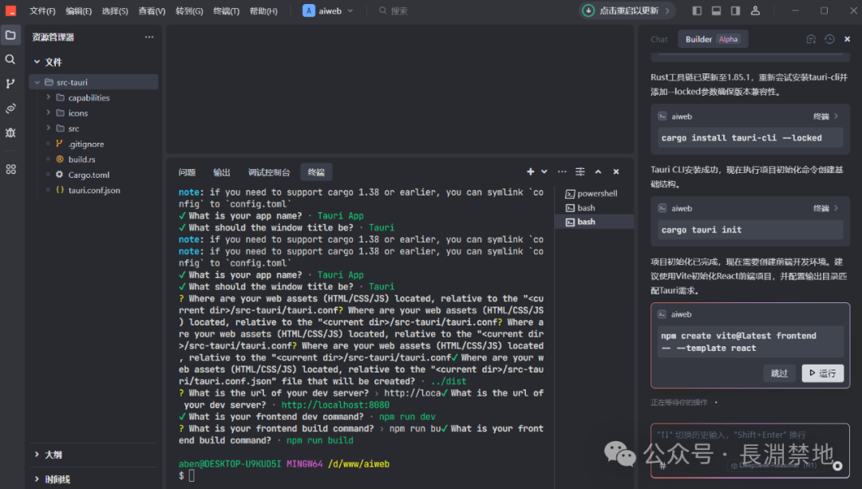Switch to the 调试控制台 tab

click(x=269, y=172)
